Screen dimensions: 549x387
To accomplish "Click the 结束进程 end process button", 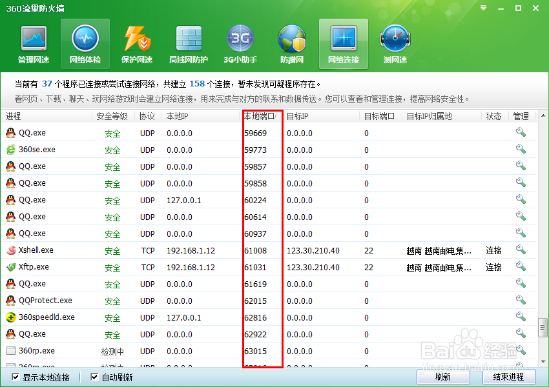I will [x=509, y=377].
